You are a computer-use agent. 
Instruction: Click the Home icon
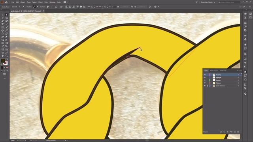point(6,2)
